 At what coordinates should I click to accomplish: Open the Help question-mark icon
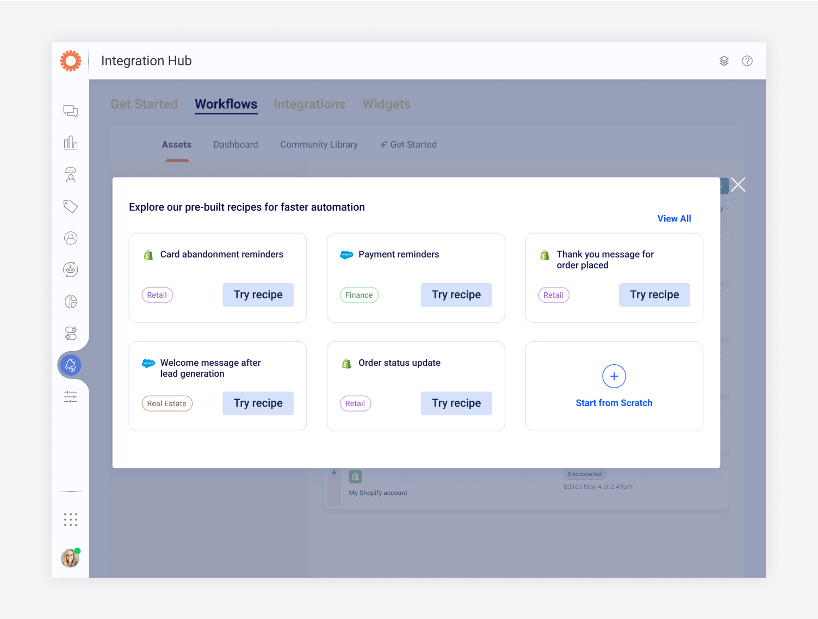(x=747, y=61)
